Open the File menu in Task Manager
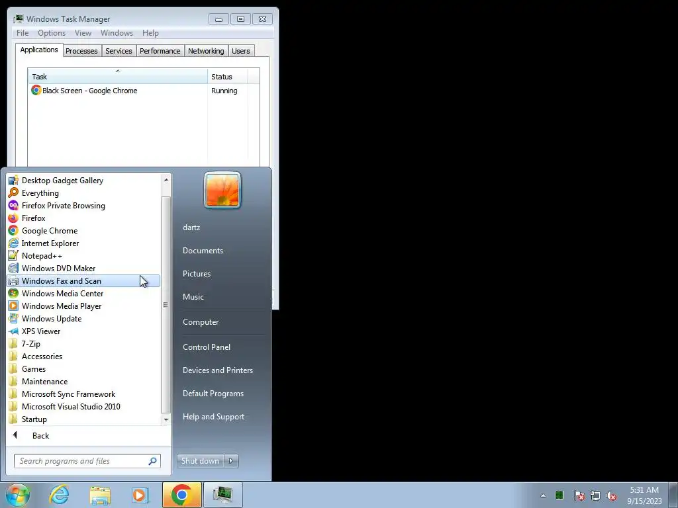The image size is (678, 508). tap(23, 33)
